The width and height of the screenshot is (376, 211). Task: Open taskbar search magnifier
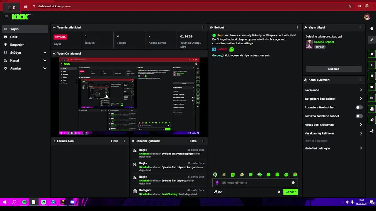(x=14, y=202)
